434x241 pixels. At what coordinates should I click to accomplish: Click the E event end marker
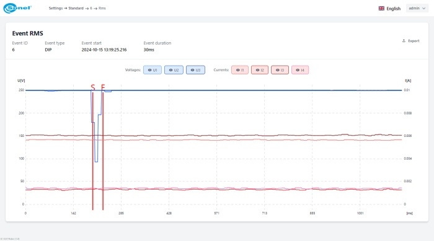[x=103, y=87]
